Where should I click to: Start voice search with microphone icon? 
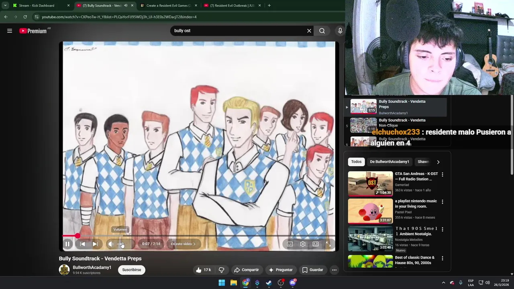point(340,31)
